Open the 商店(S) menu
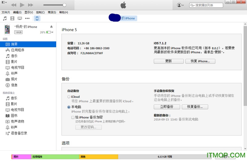 (52, 12)
